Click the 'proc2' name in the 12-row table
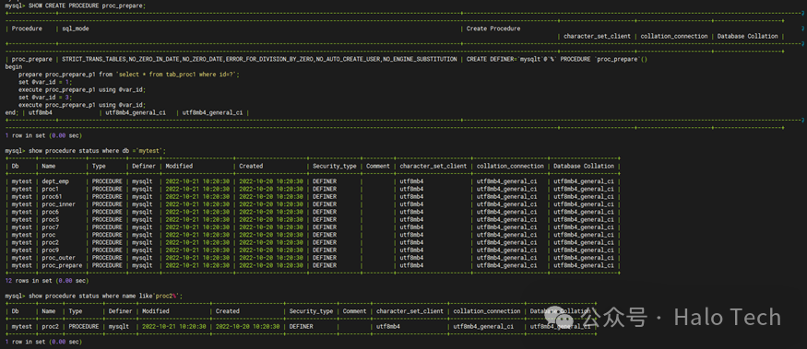The height and width of the screenshot is (349, 807). tap(51, 242)
